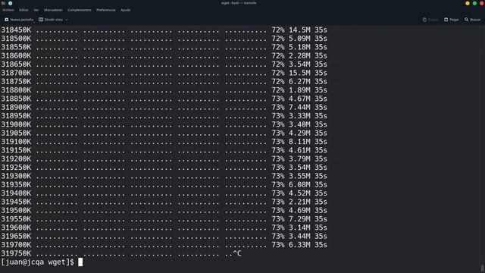Click the 7.44M speed value
Screen dimensions: 485x273
tap(299, 108)
